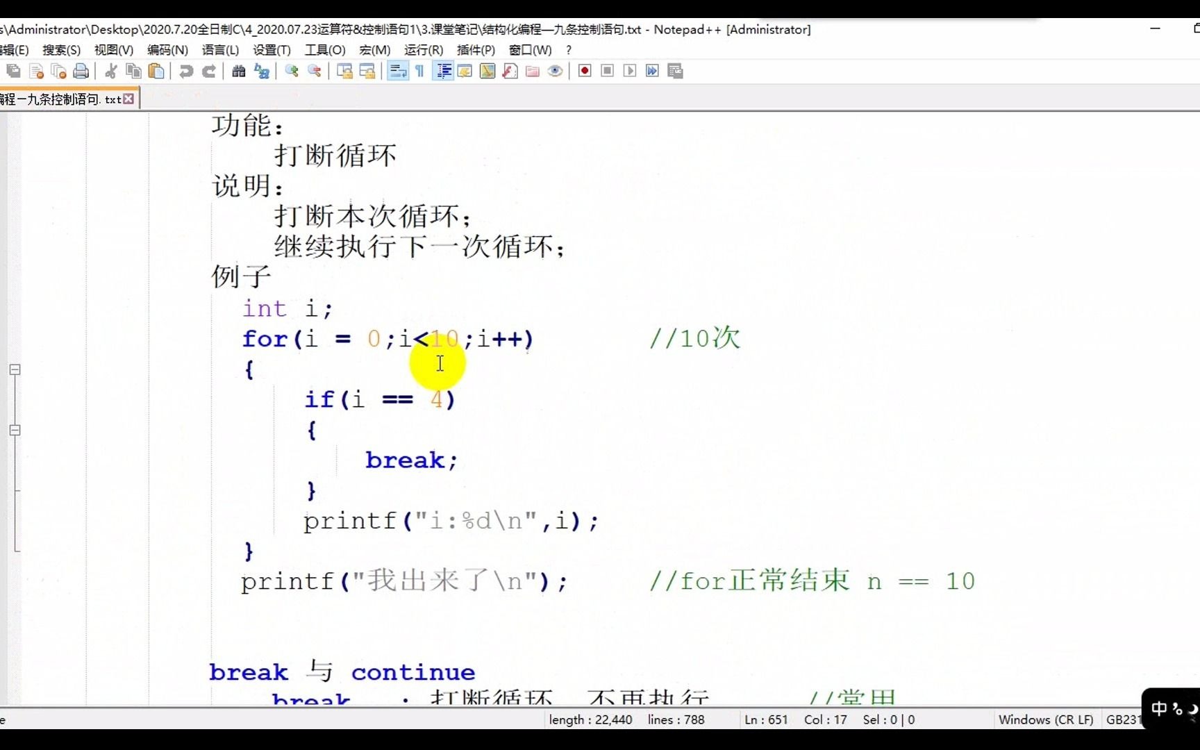Open the 工具(O) menu
The height and width of the screenshot is (750, 1200).
[325, 50]
